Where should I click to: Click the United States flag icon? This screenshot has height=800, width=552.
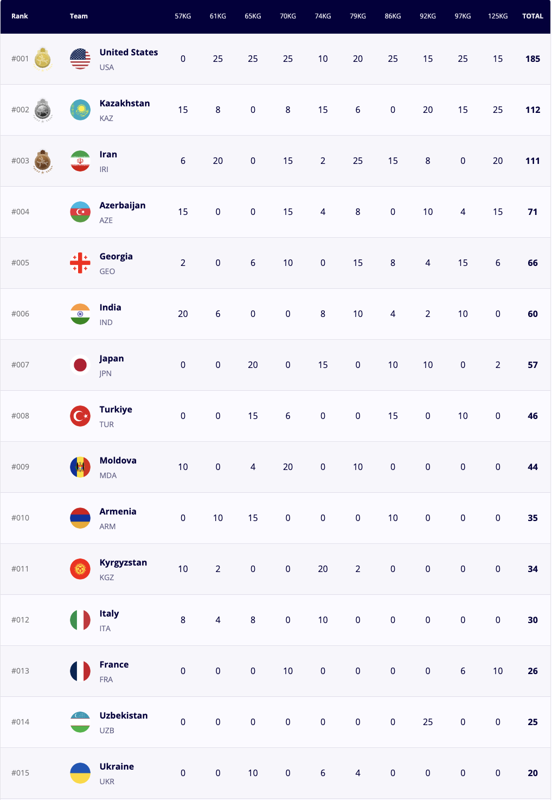80,59
